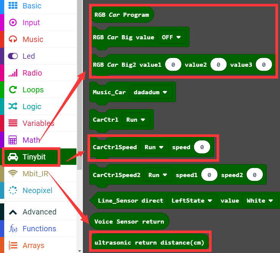Click the down arrow of the category scrollbar
The height and width of the screenshot is (253, 280).
[79, 250]
